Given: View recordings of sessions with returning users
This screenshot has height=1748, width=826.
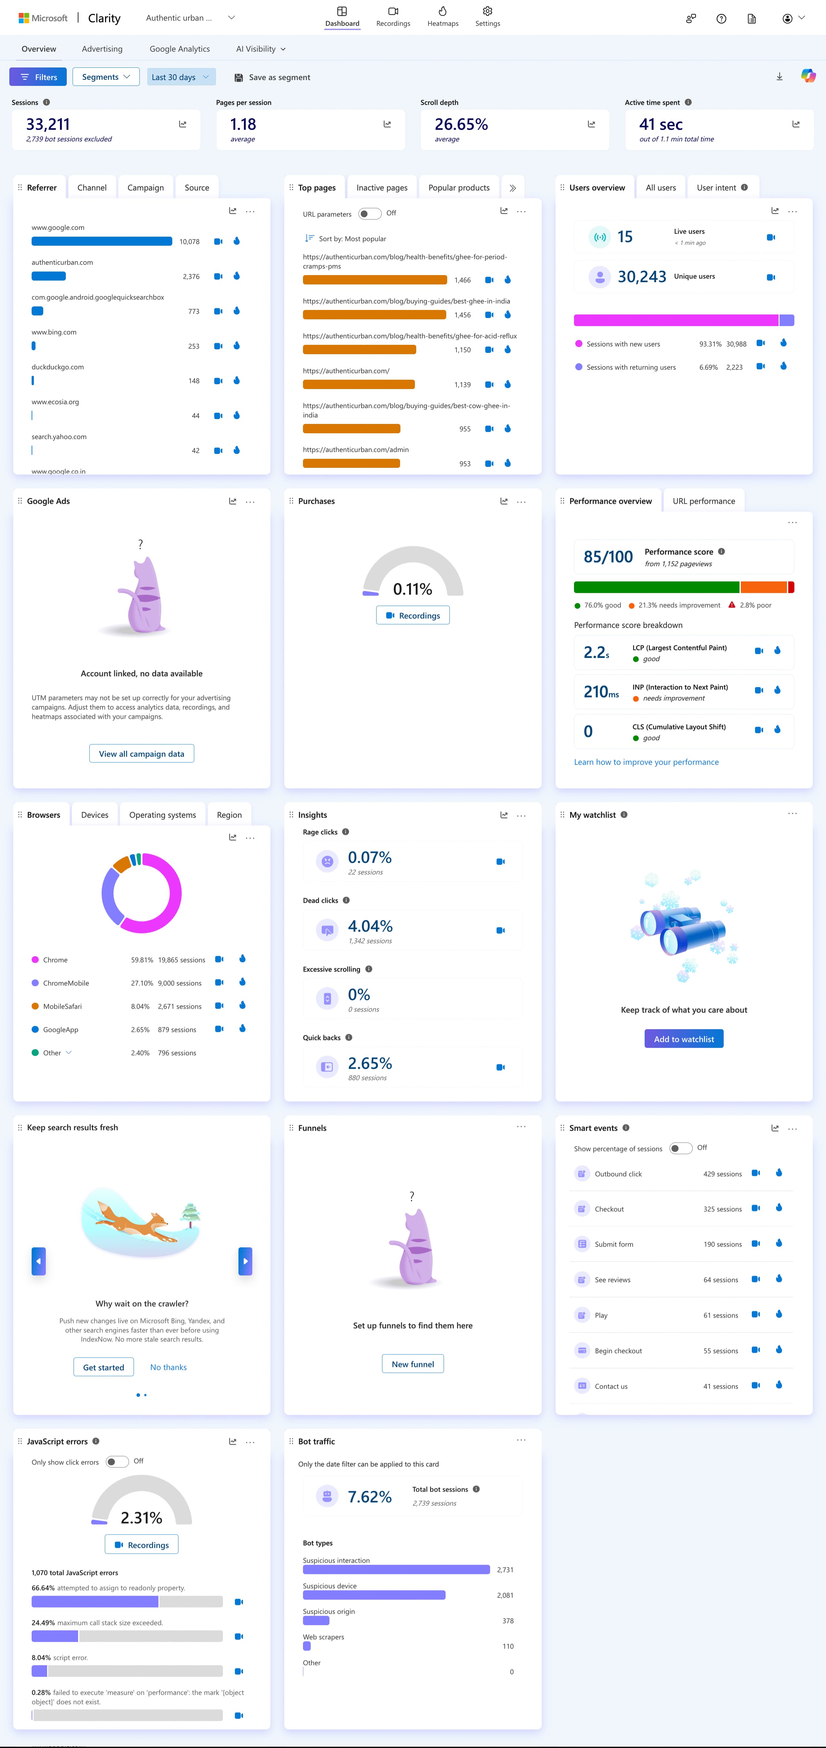Looking at the screenshot, I should pyautogui.click(x=760, y=366).
